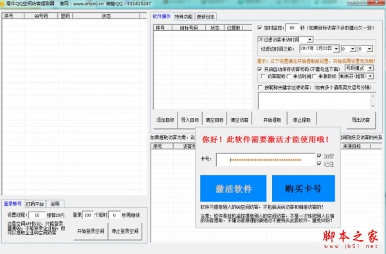Click the monitoring interval field showing 60
This screenshot has width=386, height=254.
click(292, 28)
